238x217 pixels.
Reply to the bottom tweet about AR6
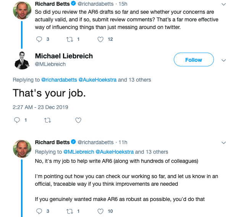[x=39, y=211]
